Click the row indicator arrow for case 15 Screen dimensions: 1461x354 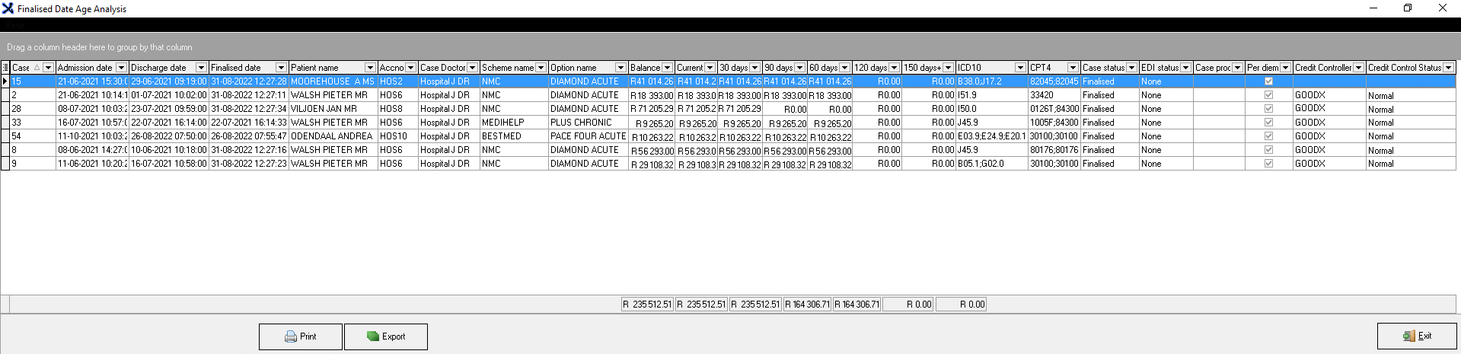5,81
